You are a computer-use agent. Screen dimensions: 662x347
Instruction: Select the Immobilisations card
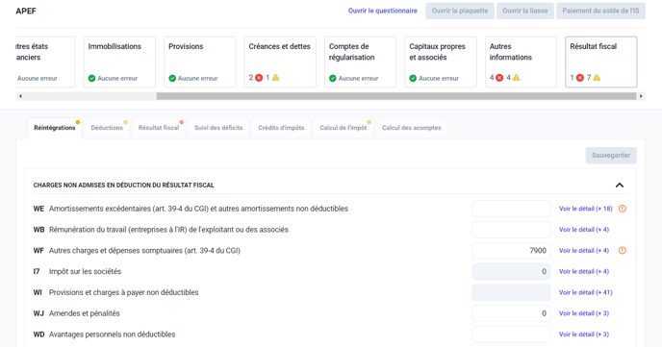(x=119, y=62)
